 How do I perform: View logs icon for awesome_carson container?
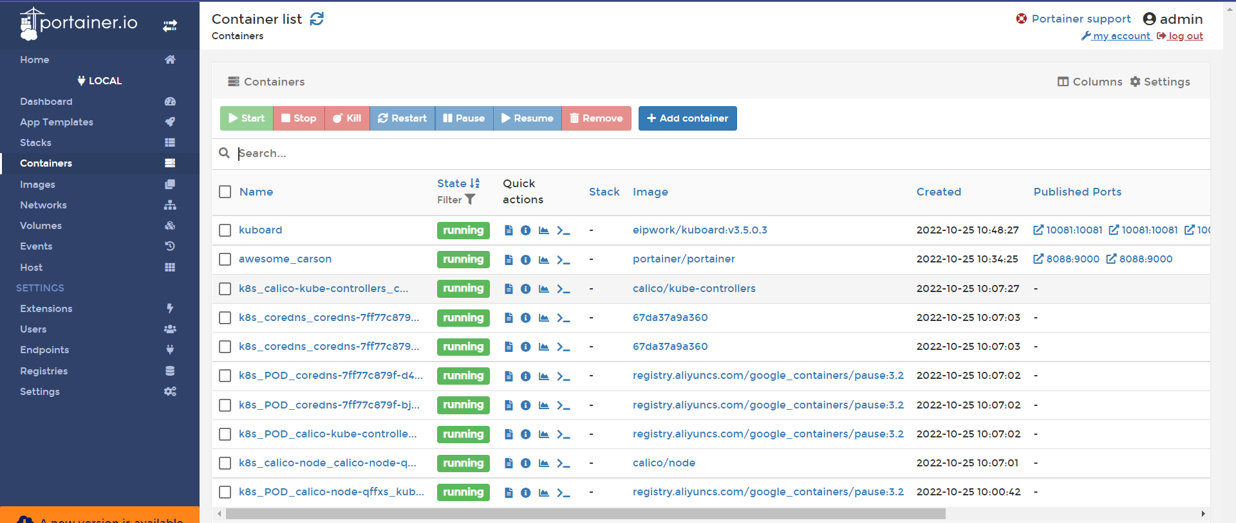[x=509, y=259]
